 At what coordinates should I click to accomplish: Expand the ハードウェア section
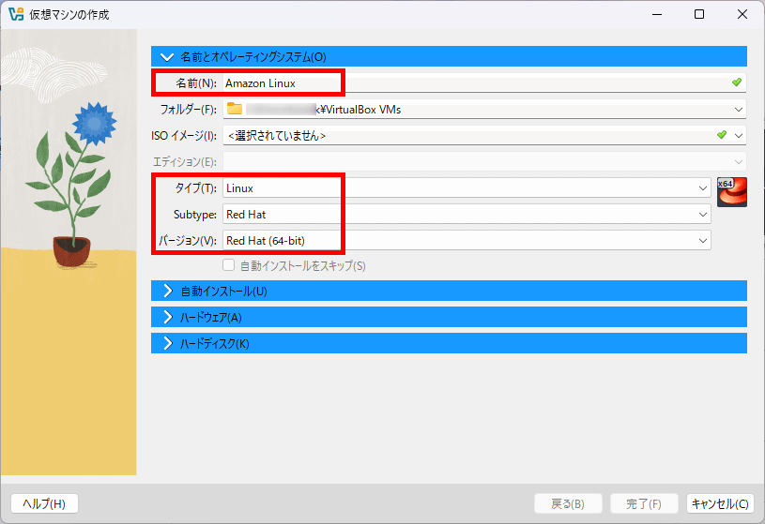point(449,317)
